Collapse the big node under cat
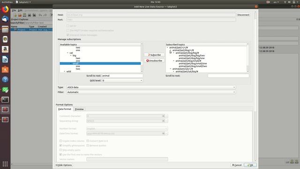 (71, 55)
